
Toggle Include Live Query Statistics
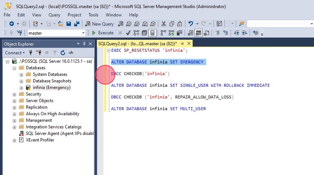click(171, 33)
